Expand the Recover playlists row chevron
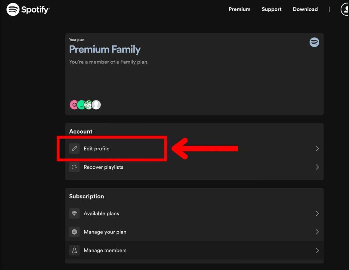The width and height of the screenshot is (349, 270). click(317, 167)
